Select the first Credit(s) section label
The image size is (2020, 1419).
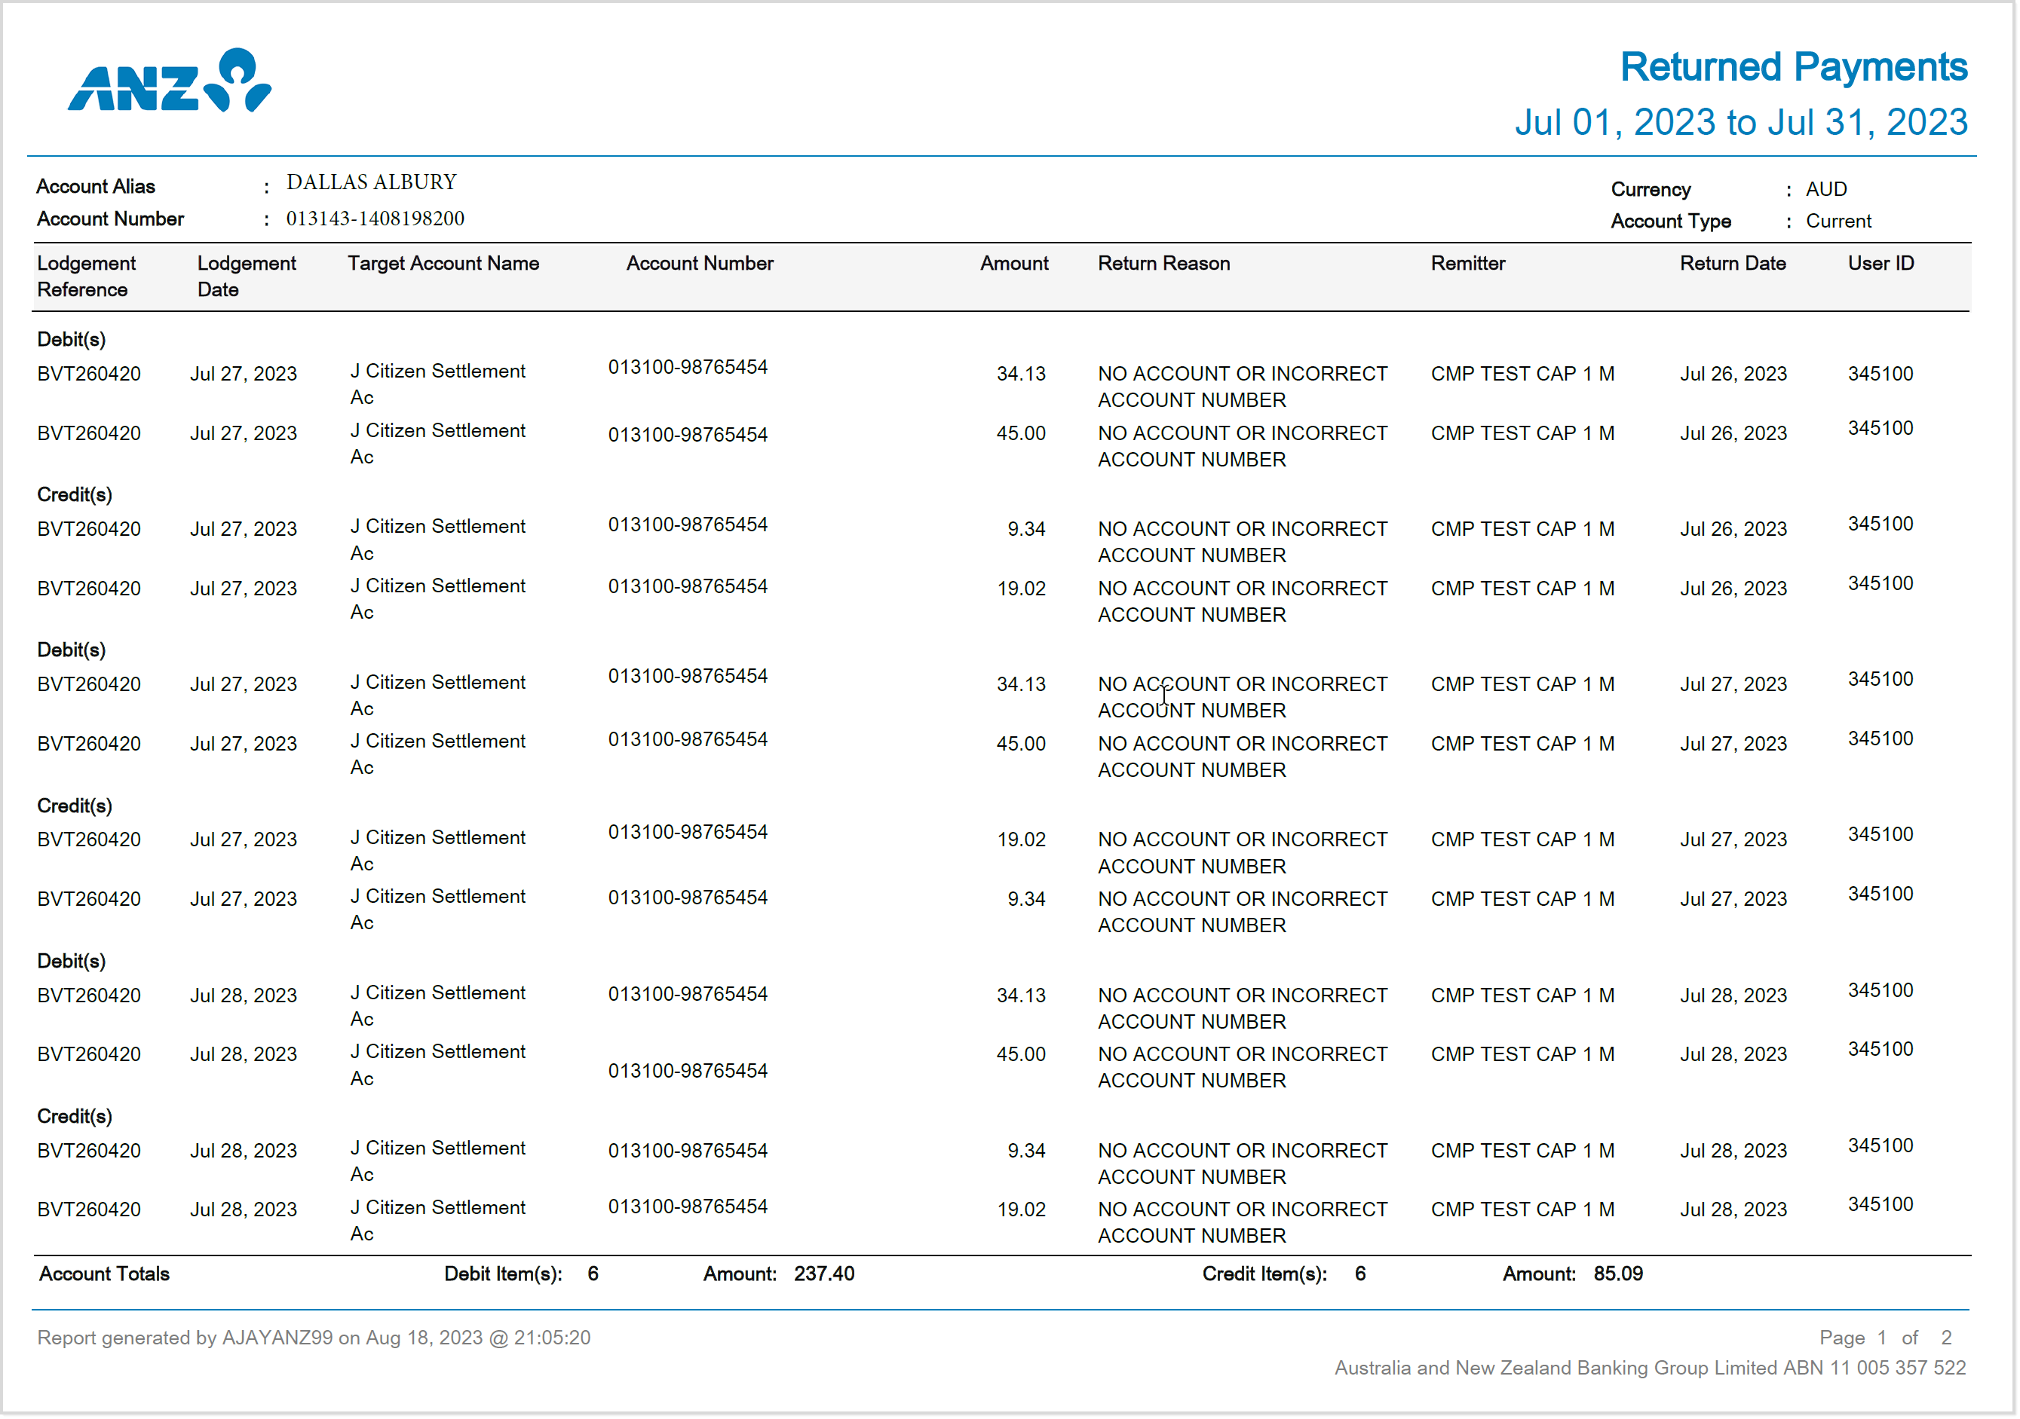pos(75,494)
